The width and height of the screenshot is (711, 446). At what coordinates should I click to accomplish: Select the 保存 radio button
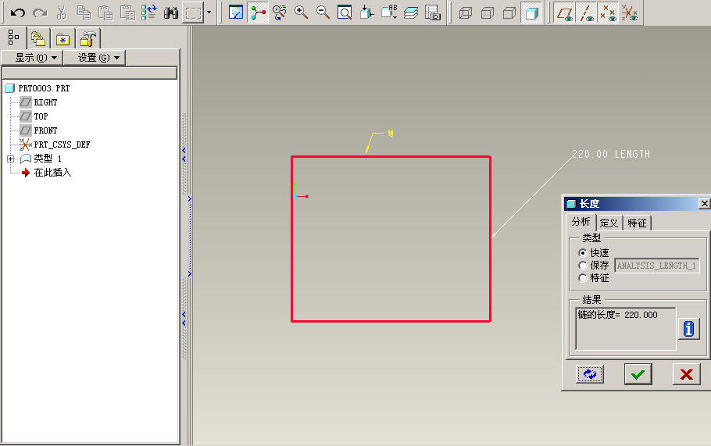click(x=583, y=266)
